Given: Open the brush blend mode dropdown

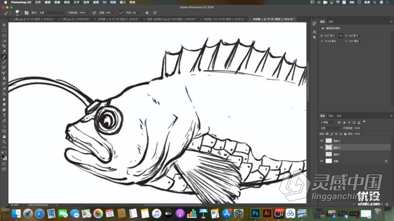Looking at the screenshot, I should point(52,13).
